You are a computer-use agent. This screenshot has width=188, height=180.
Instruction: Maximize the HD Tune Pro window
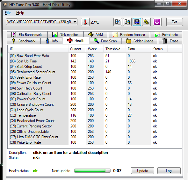click(x=168, y=3)
